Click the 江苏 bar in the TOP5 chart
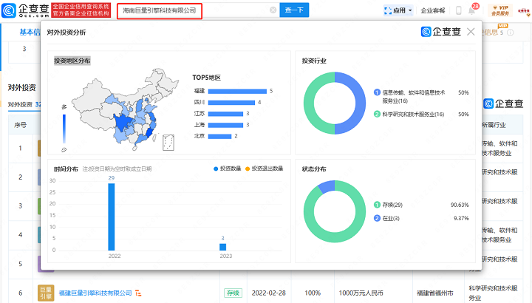The width and height of the screenshot is (532, 303). (225, 114)
